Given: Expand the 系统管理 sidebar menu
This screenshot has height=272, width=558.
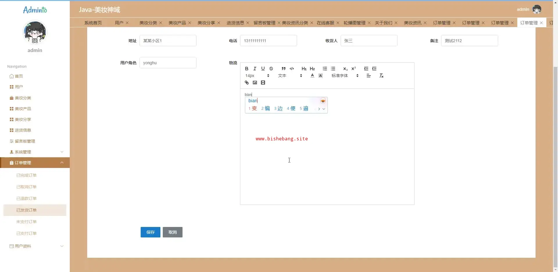Looking at the screenshot, I should point(35,152).
